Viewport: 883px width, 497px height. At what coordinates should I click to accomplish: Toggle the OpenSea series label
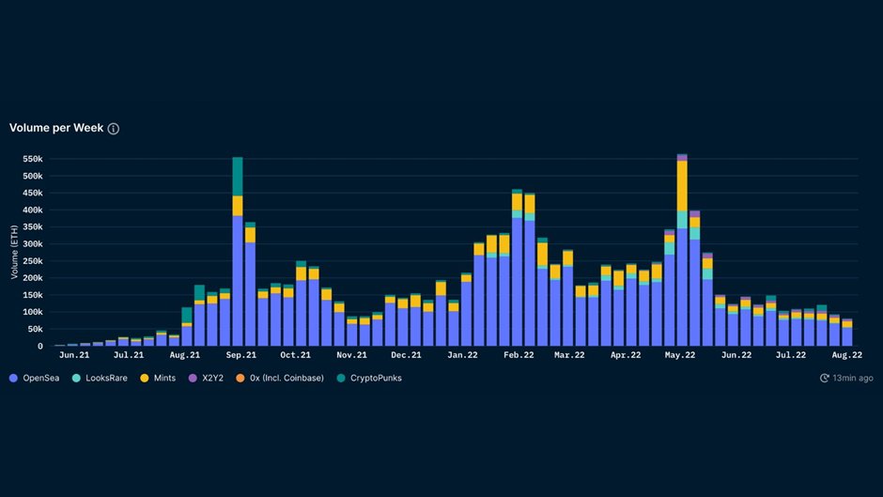coord(40,378)
